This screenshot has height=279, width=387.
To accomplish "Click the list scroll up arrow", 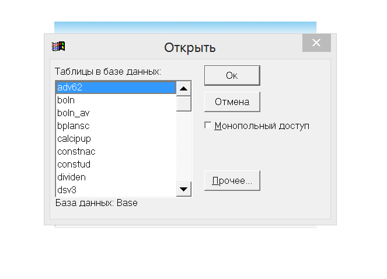I will pos(184,89).
